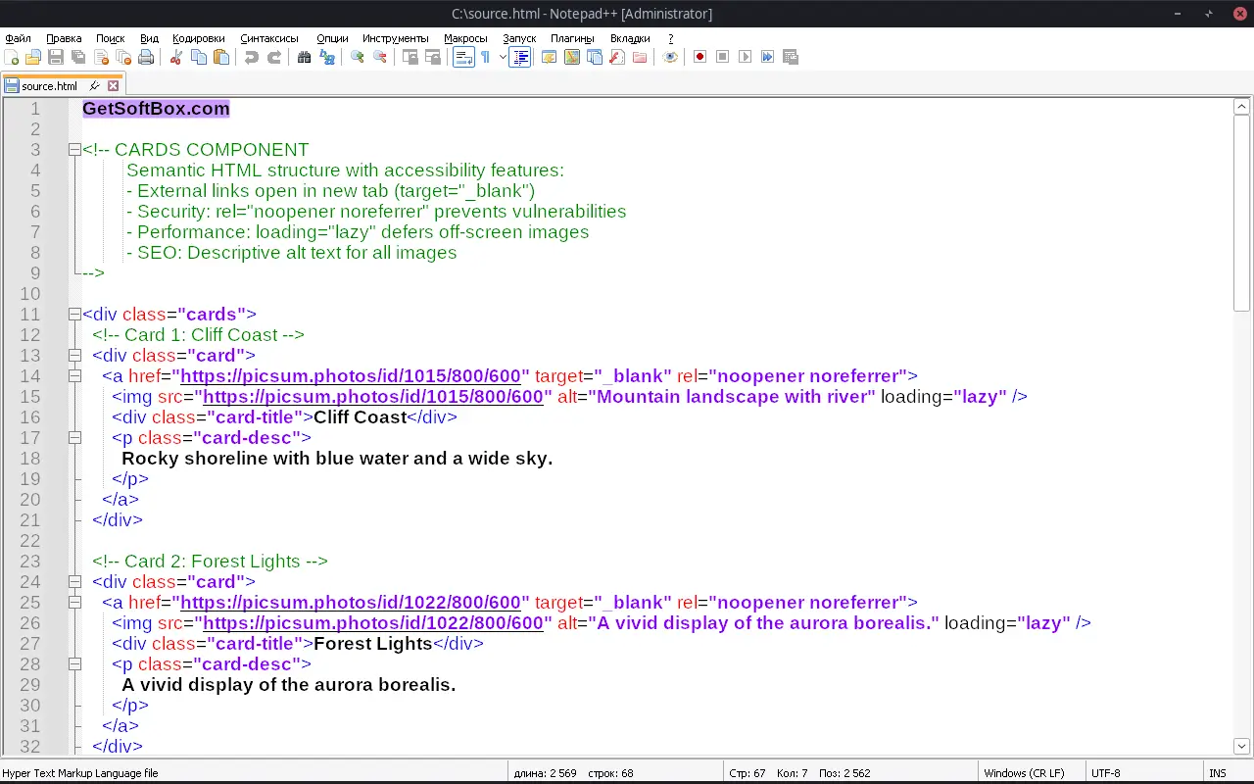Image resolution: width=1254 pixels, height=784 pixels.
Task: Toggle the Indent guide toolbar button
Action: [519, 57]
